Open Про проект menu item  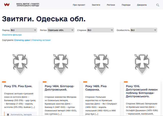coord(79,5)
